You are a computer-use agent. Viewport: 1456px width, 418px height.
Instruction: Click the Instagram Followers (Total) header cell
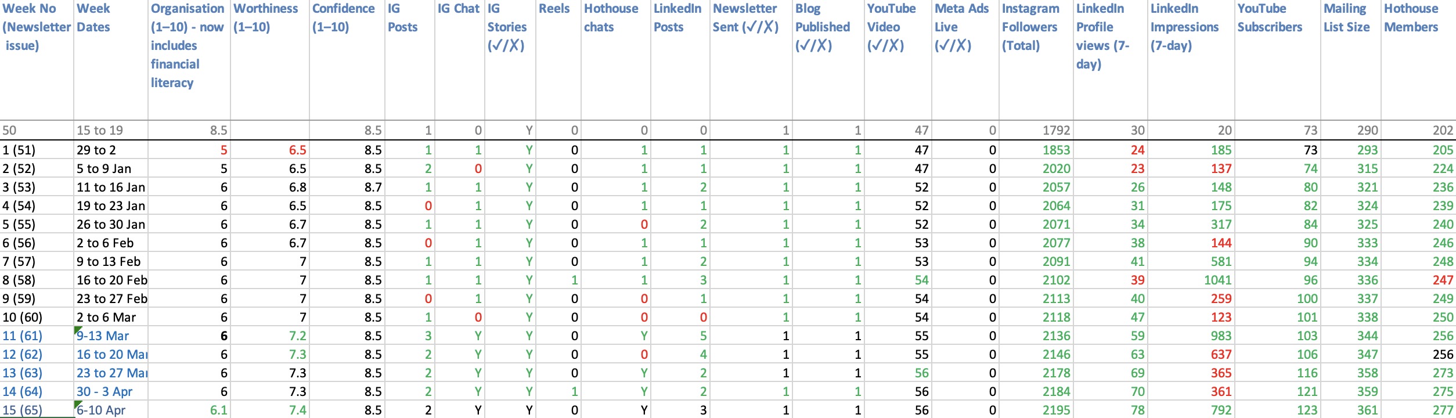[x=1036, y=60]
